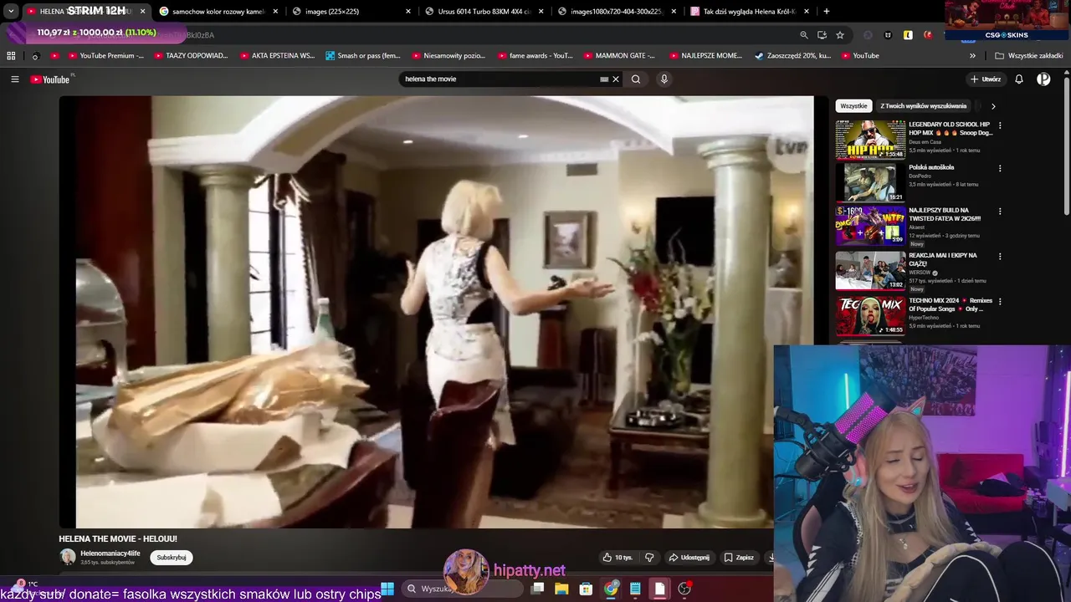1071x602 pixels.
Task: Open the install app icon in the address bar
Action: (x=822, y=35)
